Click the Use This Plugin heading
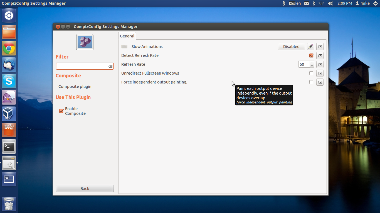This screenshot has height=213, width=380. coord(73,97)
